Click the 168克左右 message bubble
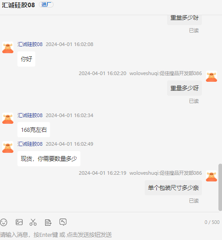Screen dimensions: 222x240 point(34,130)
